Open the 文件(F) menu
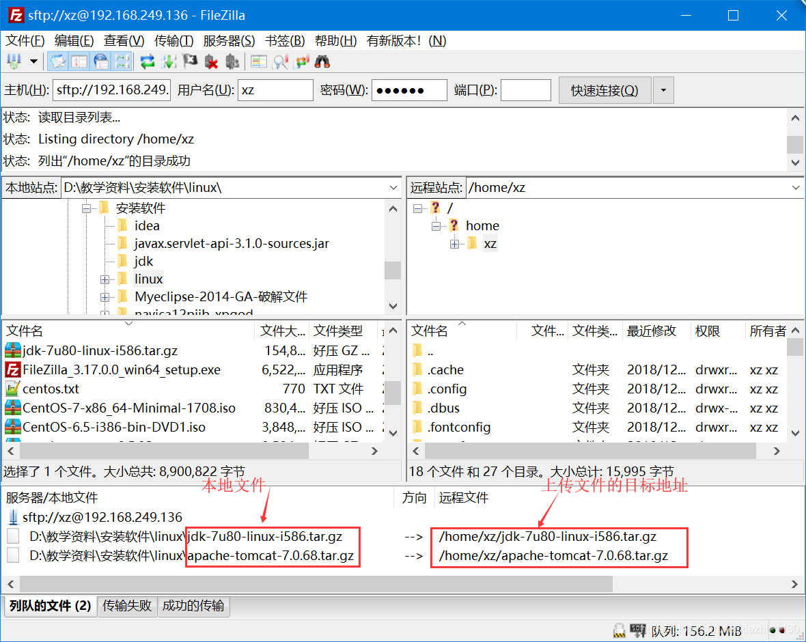Screen dimensions: 806x642 [25, 40]
